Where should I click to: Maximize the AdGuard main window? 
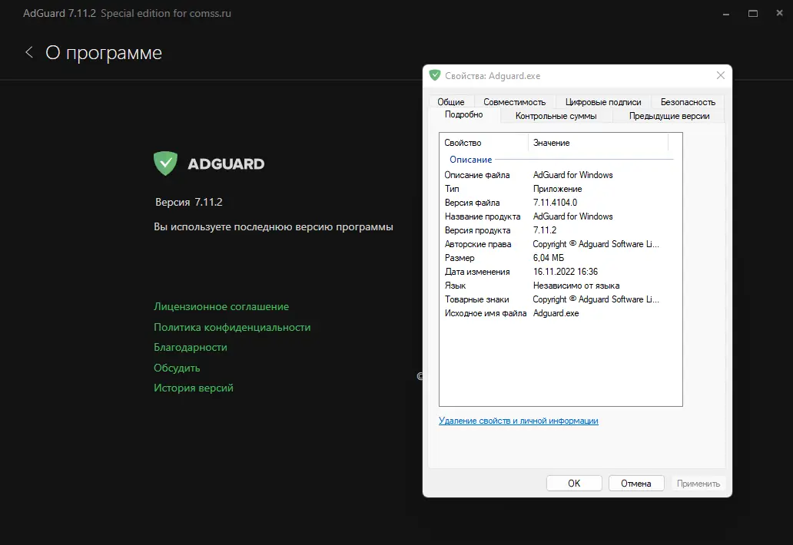(x=752, y=14)
